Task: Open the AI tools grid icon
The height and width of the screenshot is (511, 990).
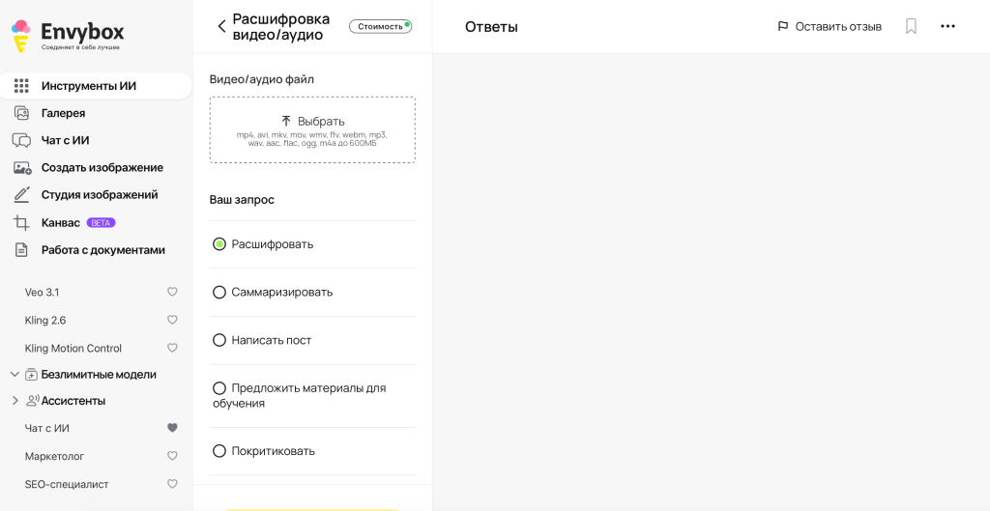Action: [x=21, y=86]
